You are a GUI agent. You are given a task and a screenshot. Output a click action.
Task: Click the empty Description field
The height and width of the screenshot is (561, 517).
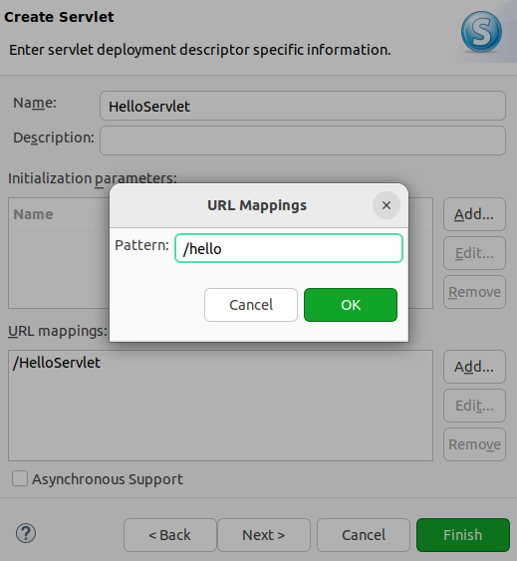303,140
